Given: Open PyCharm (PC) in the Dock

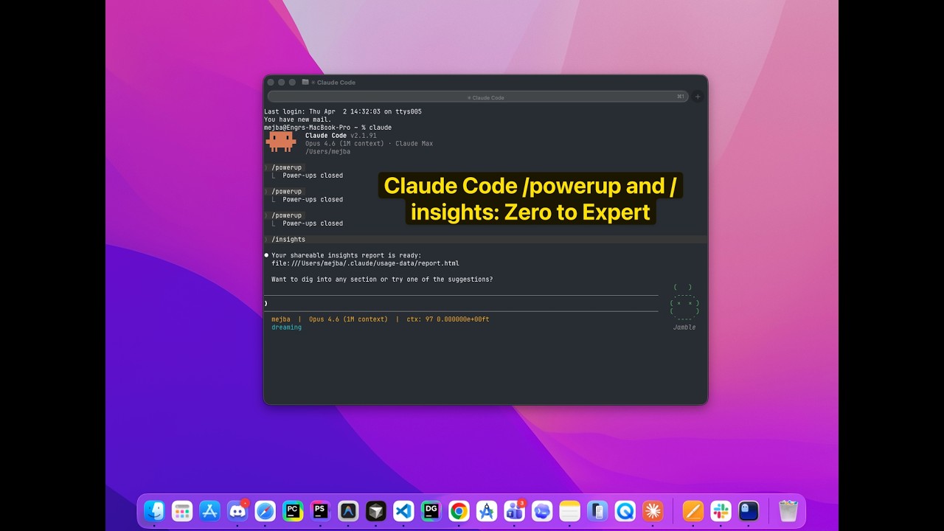Looking at the screenshot, I should [293, 510].
